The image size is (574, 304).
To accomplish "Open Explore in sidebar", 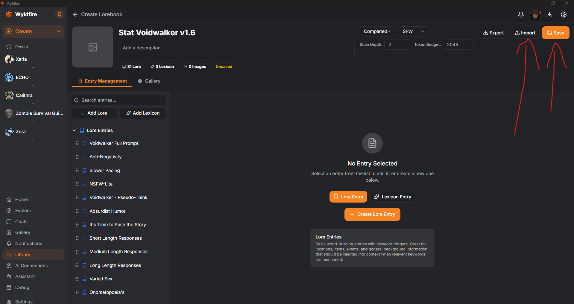I will coord(33,211).
